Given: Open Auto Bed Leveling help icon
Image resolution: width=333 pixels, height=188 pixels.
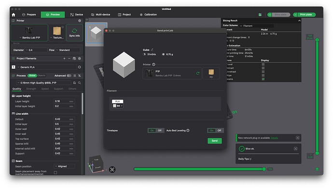Looking at the screenshot, I should click(x=188, y=131).
